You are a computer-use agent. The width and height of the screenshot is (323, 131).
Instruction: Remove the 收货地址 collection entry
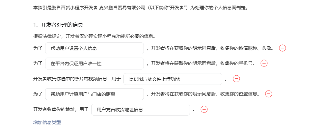204,109
